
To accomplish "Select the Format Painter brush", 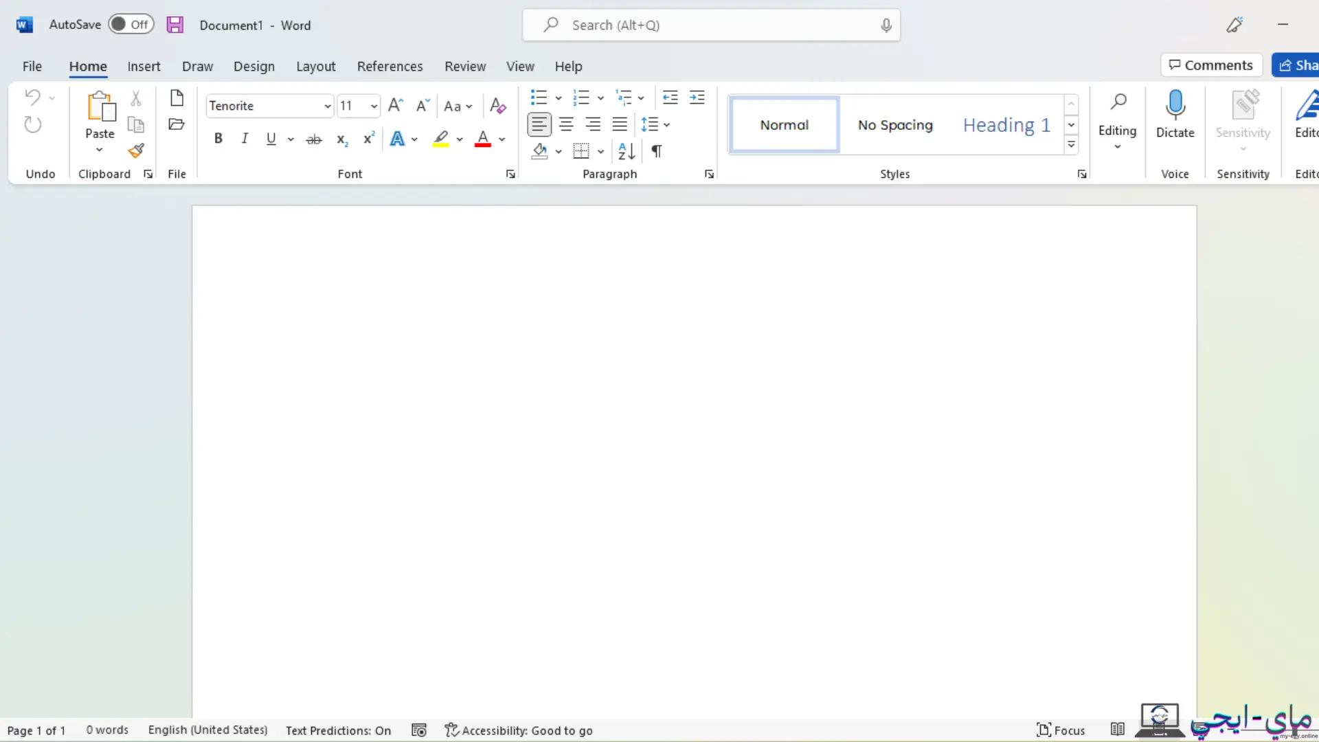I will 136,150.
